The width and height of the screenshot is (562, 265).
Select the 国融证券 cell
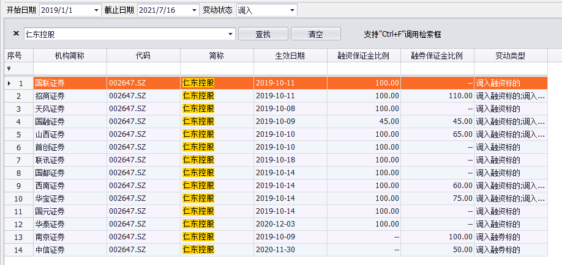point(70,122)
